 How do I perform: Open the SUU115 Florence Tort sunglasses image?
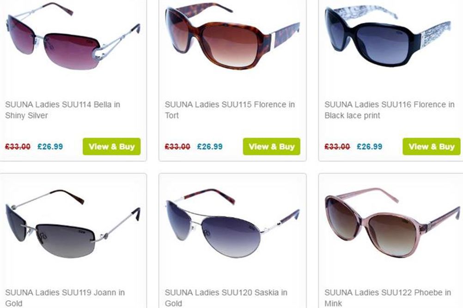click(232, 36)
